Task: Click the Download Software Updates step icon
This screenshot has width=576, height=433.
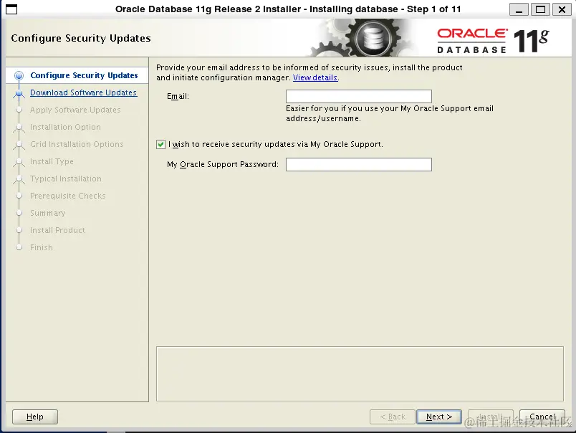Action: tap(19, 92)
